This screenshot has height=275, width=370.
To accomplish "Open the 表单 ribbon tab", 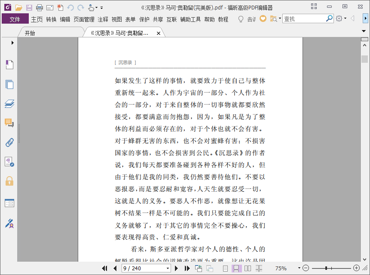I will point(130,19).
